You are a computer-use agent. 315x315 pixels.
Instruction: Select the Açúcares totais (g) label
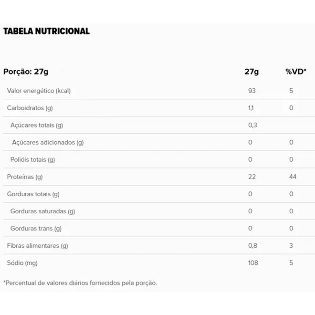[37, 126]
